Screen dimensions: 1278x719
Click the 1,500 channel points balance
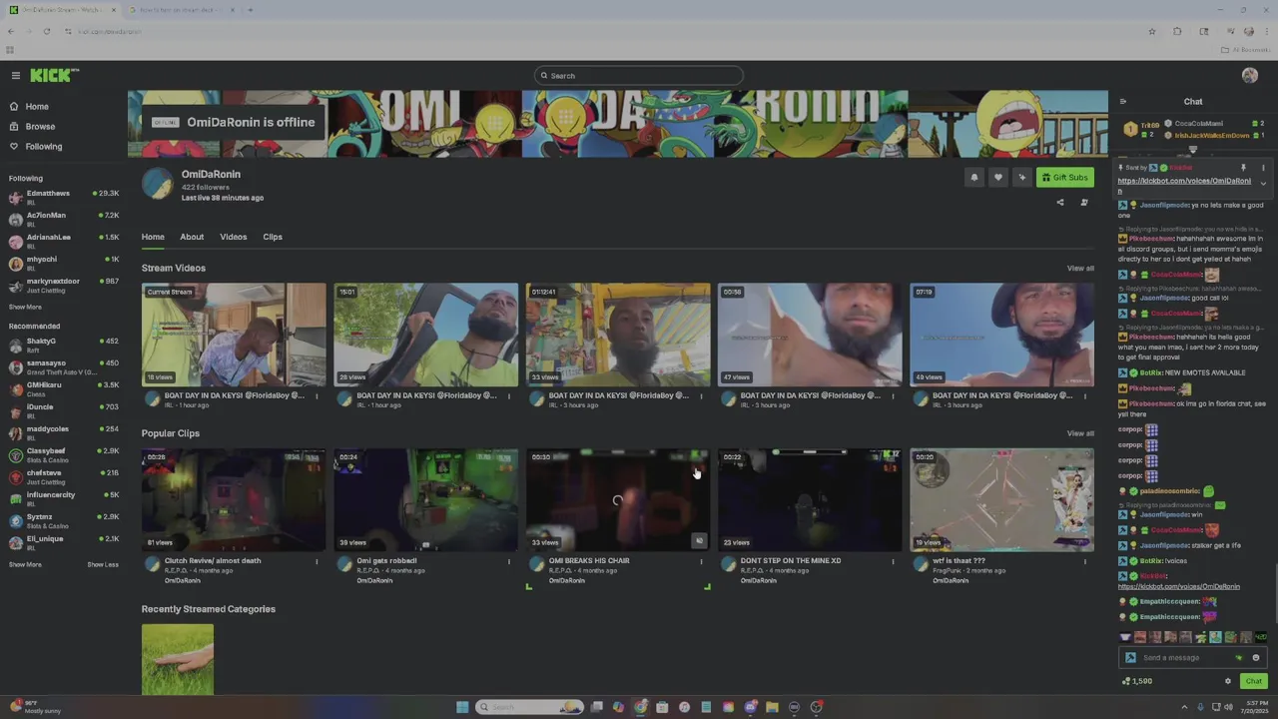[1137, 682]
